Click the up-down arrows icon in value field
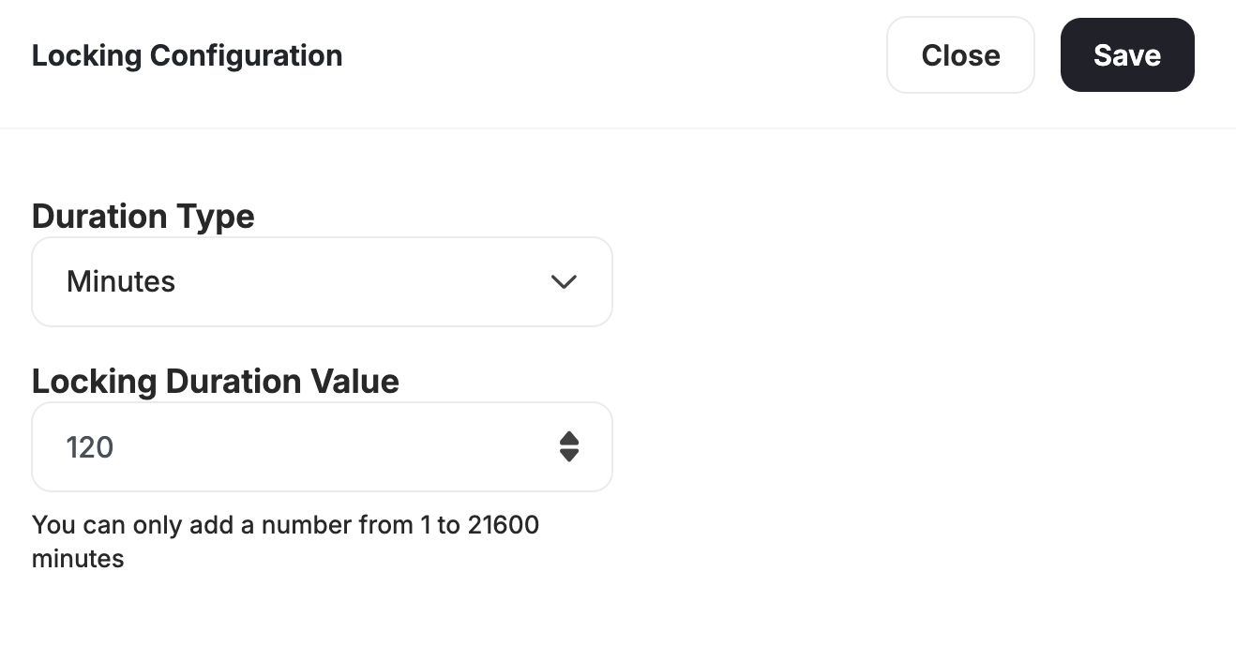Image resolution: width=1236 pixels, height=647 pixels. point(570,447)
